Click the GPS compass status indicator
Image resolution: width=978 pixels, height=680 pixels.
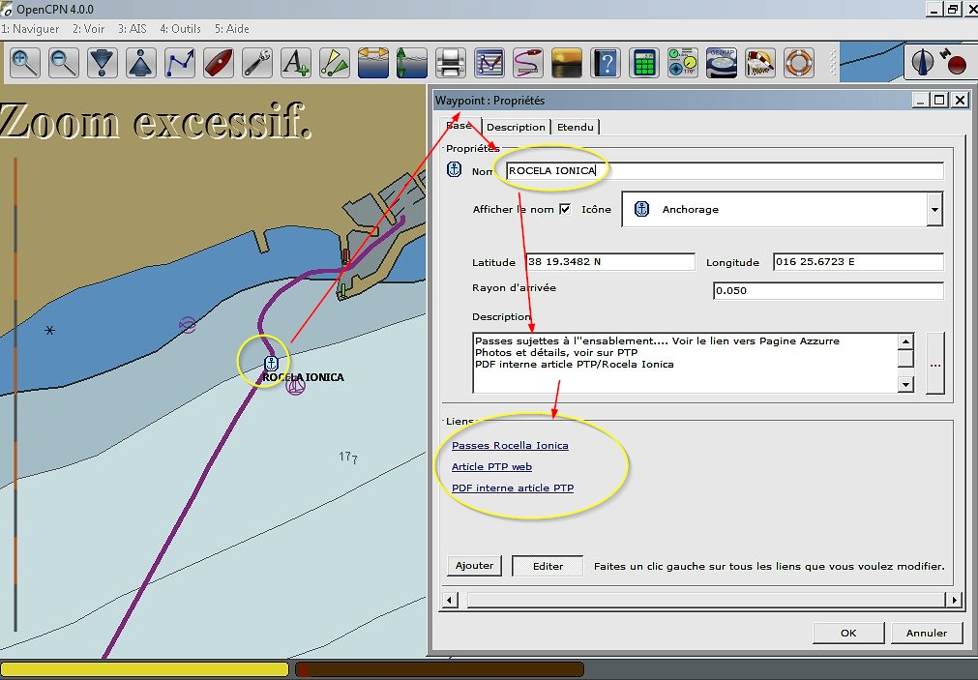pos(923,62)
